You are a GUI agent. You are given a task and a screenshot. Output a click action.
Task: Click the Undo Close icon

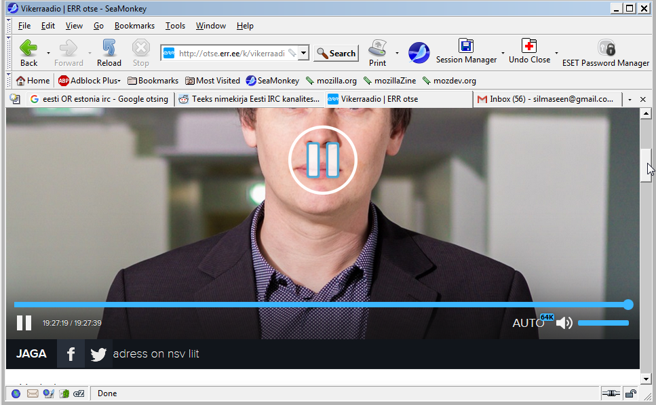point(529,52)
